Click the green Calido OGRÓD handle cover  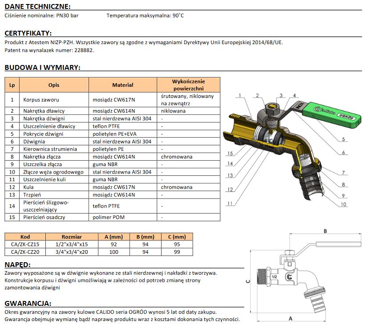(x=332, y=115)
